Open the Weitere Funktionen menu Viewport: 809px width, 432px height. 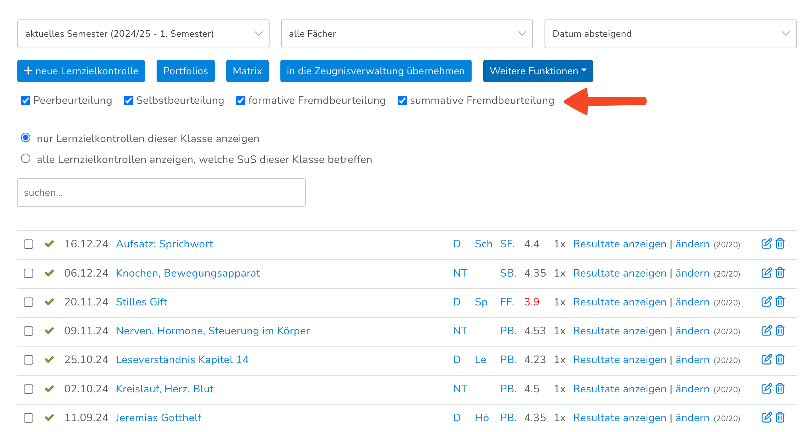pyautogui.click(x=538, y=71)
